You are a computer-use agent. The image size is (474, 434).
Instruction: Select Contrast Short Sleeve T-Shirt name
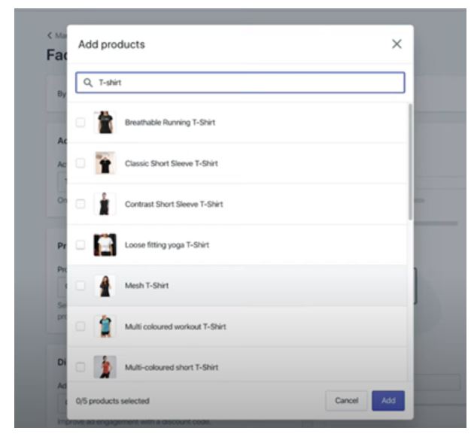point(174,205)
